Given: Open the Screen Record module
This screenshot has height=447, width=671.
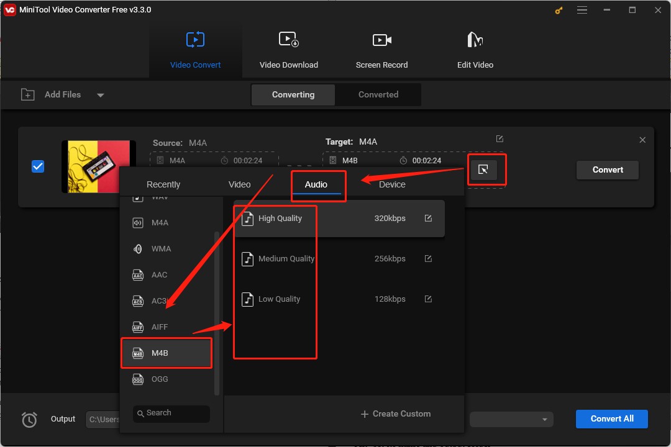Looking at the screenshot, I should [x=381, y=50].
